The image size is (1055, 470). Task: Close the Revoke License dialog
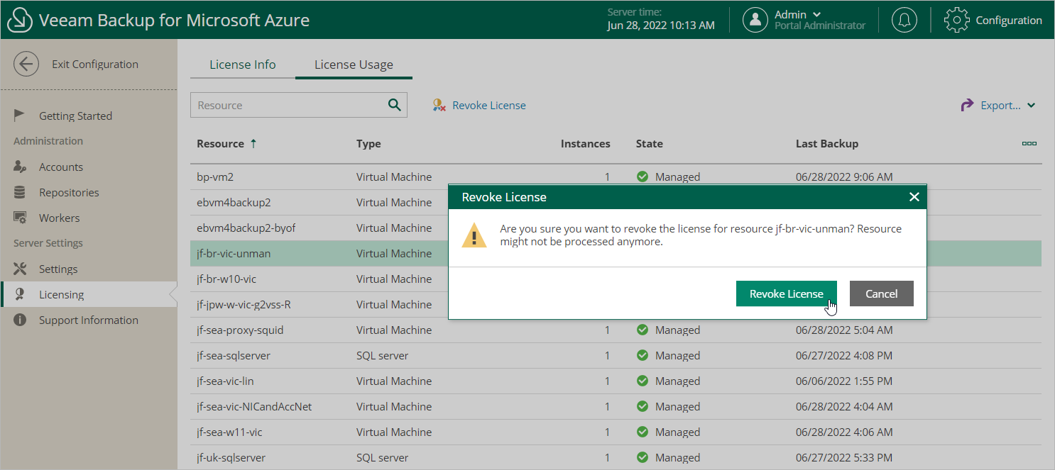click(914, 197)
